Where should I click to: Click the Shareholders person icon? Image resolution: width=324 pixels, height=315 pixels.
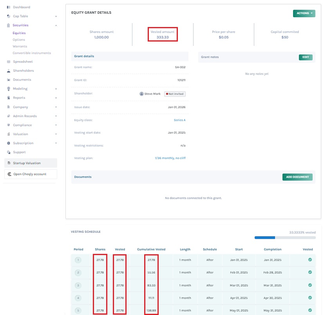[x=9, y=71]
